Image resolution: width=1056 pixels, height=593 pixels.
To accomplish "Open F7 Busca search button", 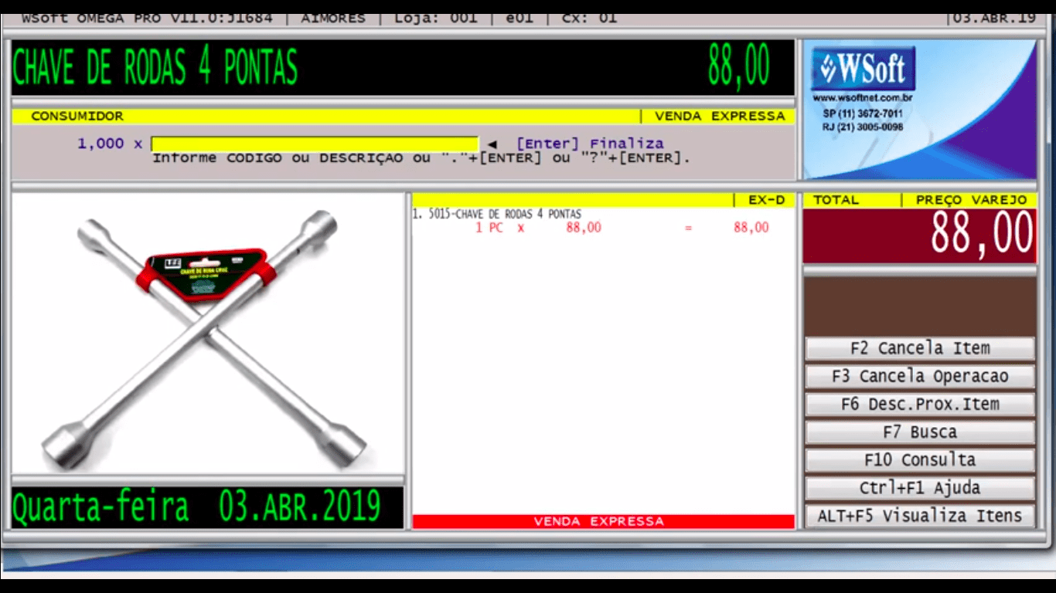I will (x=920, y=432).
